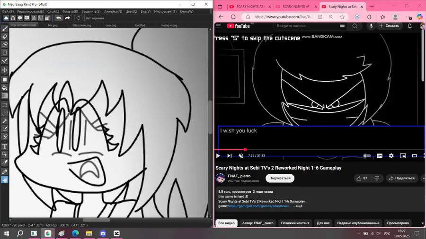Image resolution: width=426 pixels, height=239 pixels.
Task: Open the YouTube hamburger guide menu
Action: point(218,26)
